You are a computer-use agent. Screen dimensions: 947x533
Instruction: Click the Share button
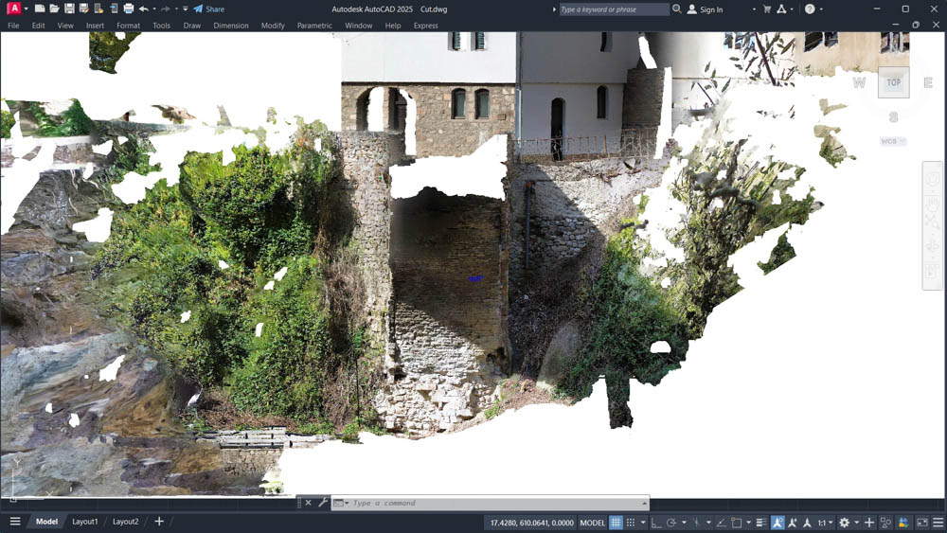click(209, 9)
